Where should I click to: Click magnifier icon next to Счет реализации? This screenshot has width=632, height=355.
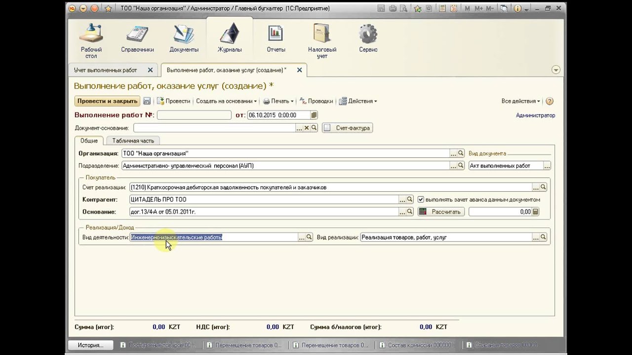tap(543, 187)
